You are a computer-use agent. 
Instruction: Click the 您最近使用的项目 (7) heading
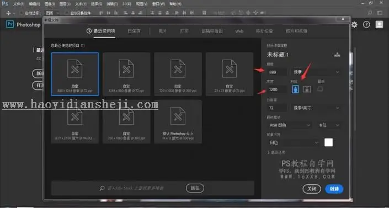68,45
